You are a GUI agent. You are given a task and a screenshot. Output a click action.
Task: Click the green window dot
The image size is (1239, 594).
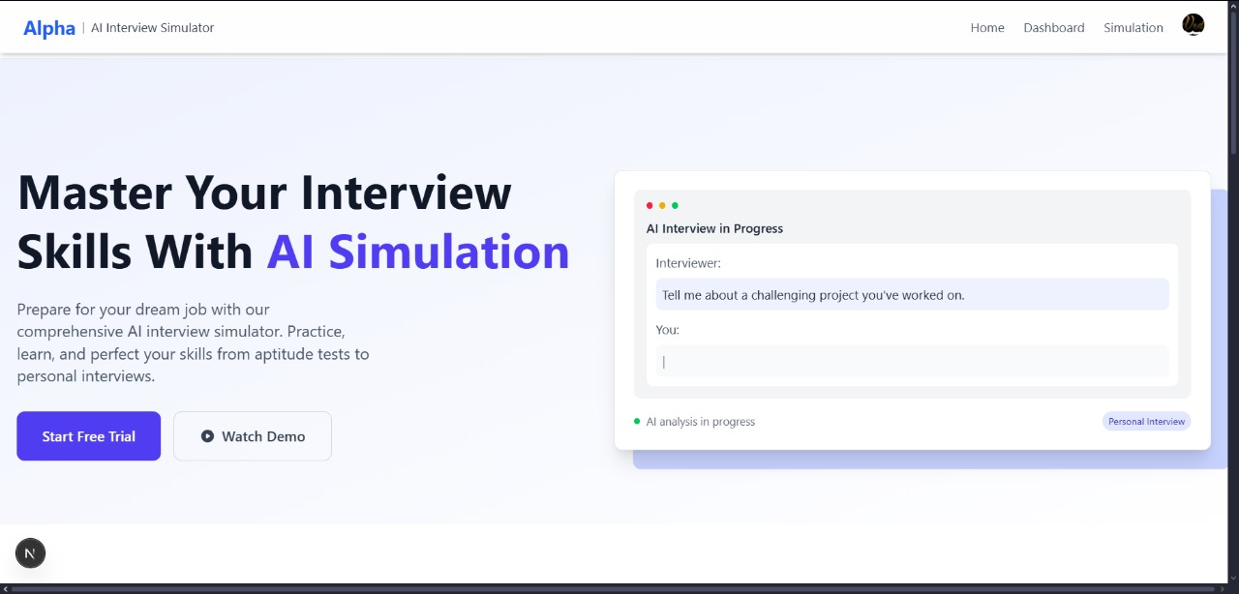[x=675, y=205]
